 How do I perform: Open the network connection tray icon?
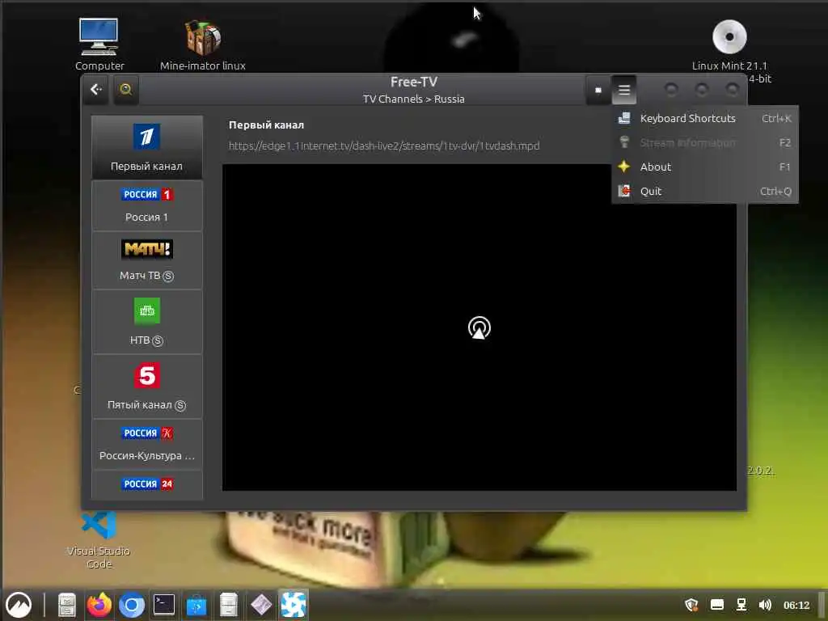click(x=741, y=605)
